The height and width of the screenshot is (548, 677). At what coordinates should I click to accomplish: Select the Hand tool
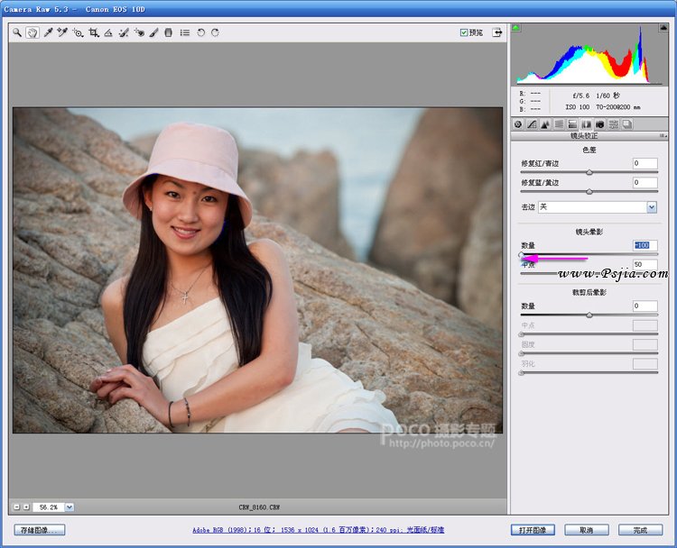(32, 32)
